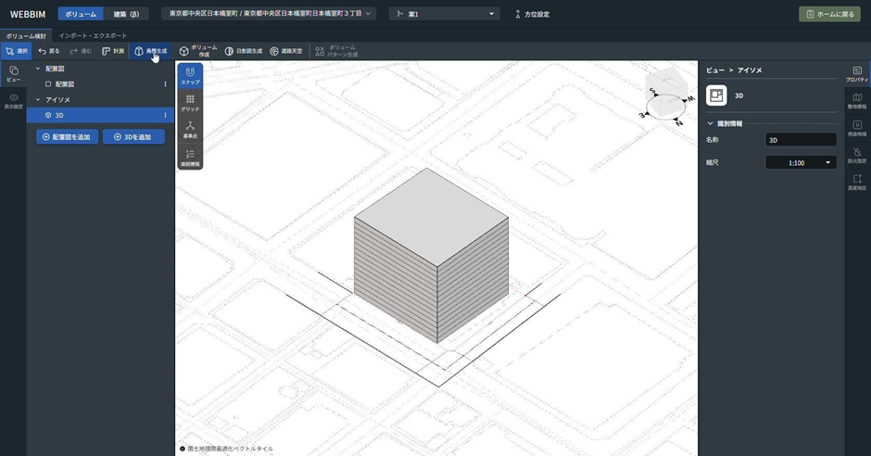Toggle the スナップ snap mode
871x456 pixels.
tap(190, 76)
